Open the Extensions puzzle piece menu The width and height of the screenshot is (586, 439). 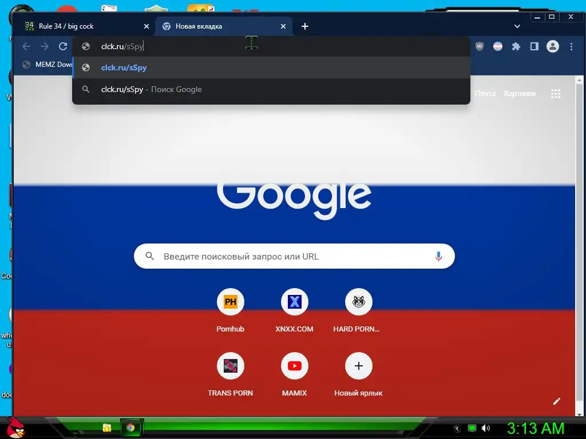pyautogui.click(x=516, y=46)
